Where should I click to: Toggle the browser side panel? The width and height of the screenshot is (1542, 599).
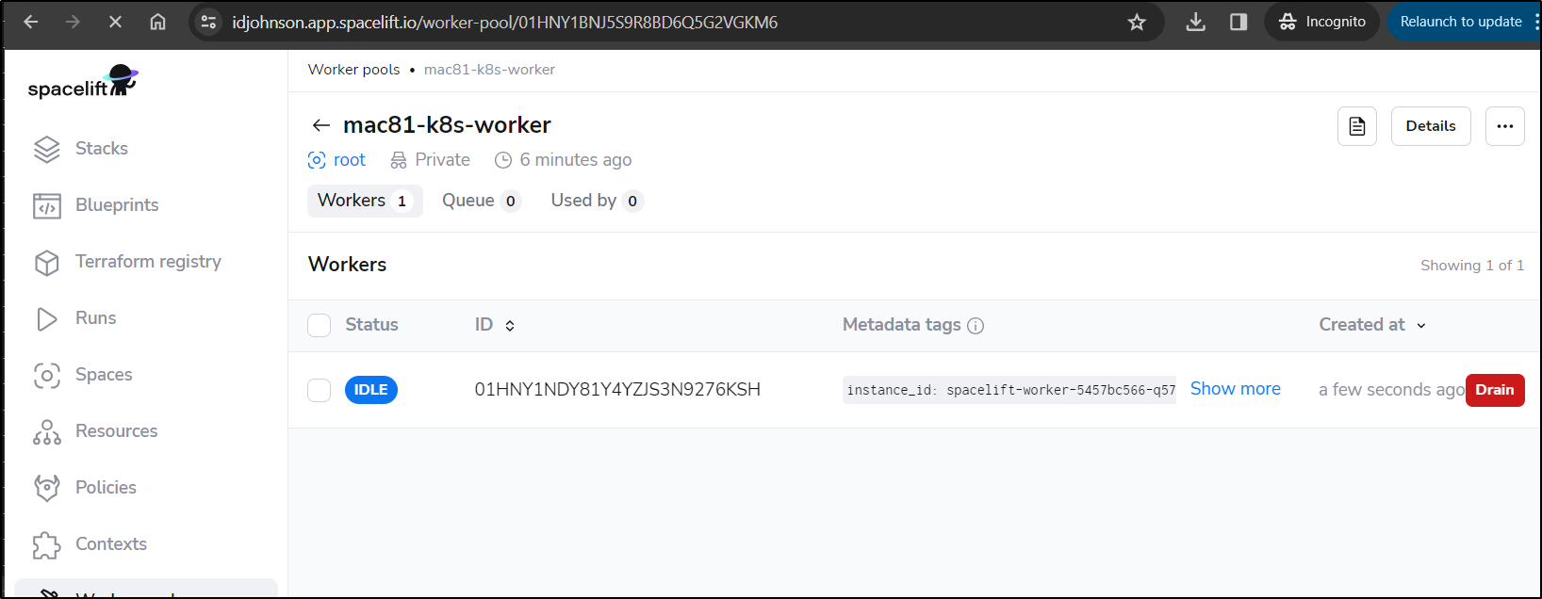coord(1239,22)
